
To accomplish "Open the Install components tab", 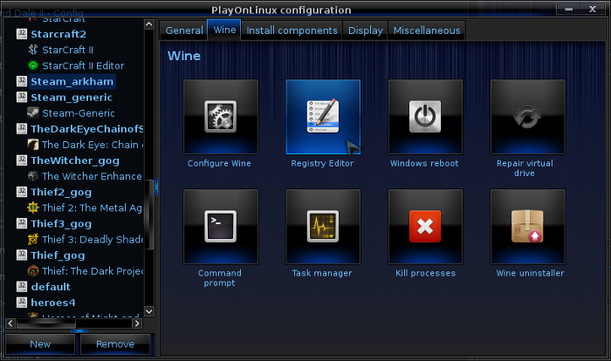I will 292,31.
